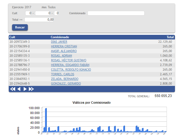Open GONZALEZ, GERARDO link
Viewport: 177px width, 138px height.
point(66,84)
